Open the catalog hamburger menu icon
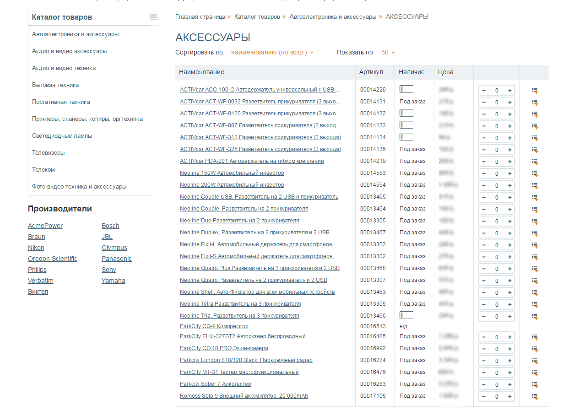The image size is (579, 411). point(153,17)
